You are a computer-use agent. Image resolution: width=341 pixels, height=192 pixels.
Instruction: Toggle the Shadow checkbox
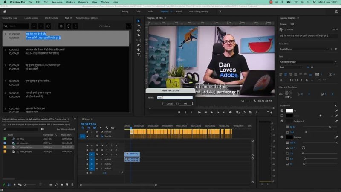pos(282,137)
